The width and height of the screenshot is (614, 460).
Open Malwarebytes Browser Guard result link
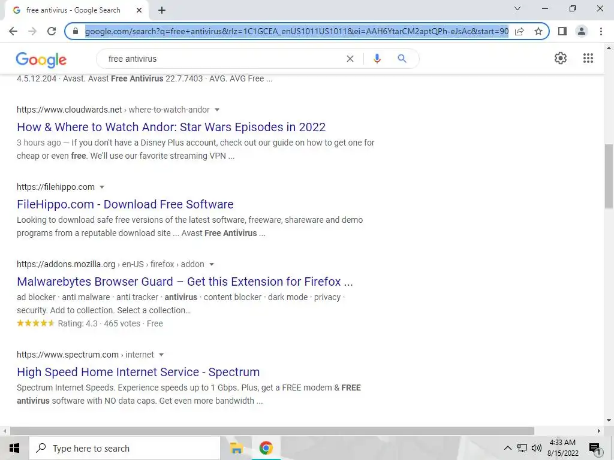(x=185, y=282)
